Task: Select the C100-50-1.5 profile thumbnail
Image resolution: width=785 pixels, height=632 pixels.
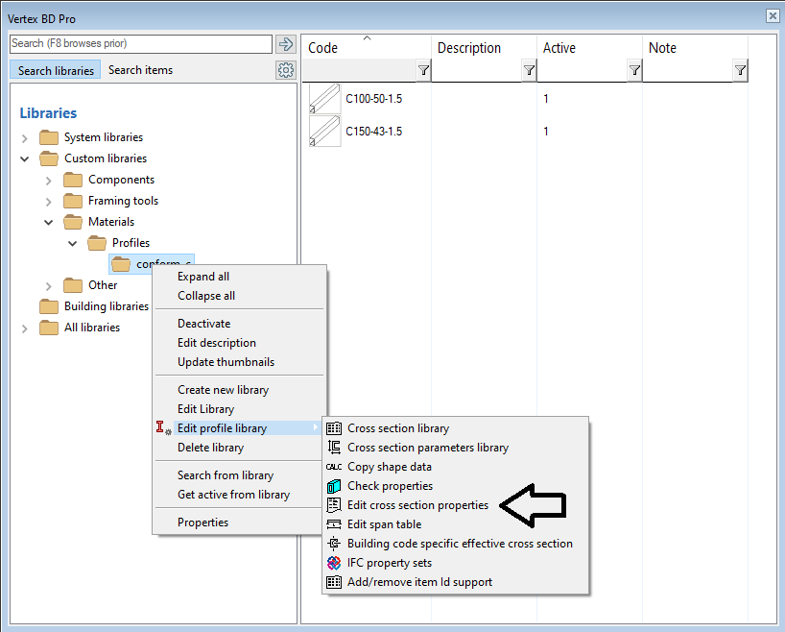Action: [324, 99]
